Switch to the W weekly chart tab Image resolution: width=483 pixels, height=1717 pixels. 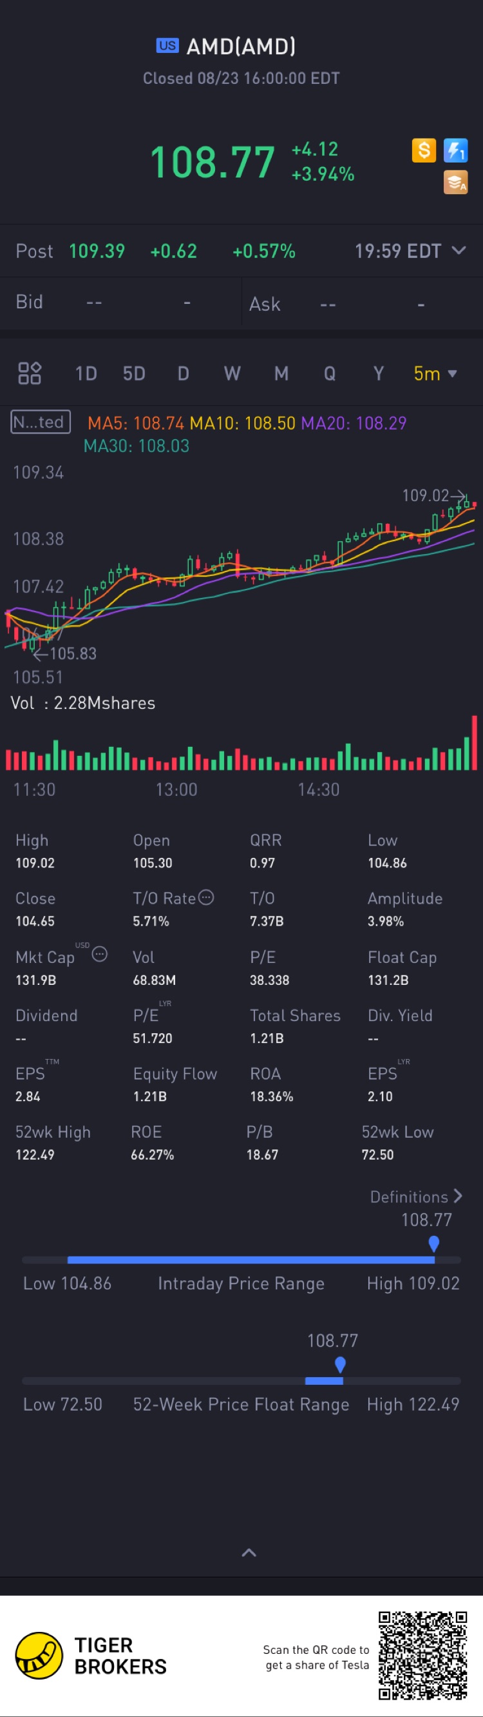(232, 373)
